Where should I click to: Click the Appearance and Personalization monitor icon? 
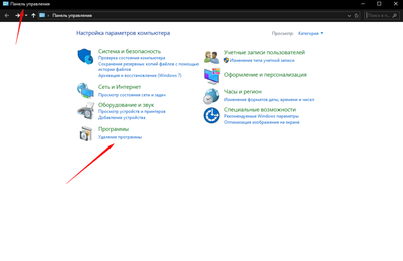[x=212, y=76]
